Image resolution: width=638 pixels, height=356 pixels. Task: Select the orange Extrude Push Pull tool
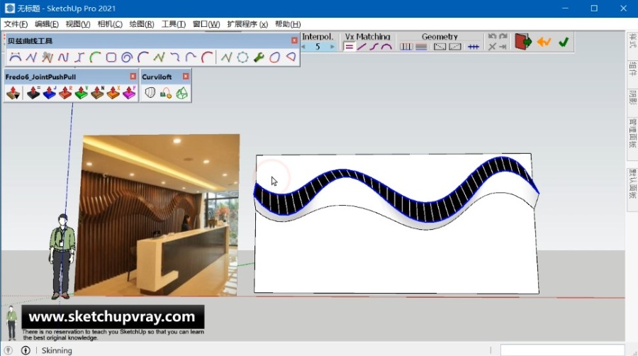(x=113, y=93)
